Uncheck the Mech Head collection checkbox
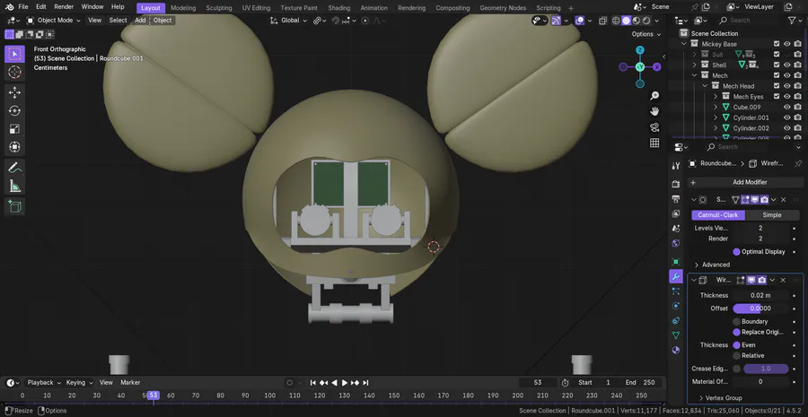Screen dimensions: 808x417 pos(777,86)
